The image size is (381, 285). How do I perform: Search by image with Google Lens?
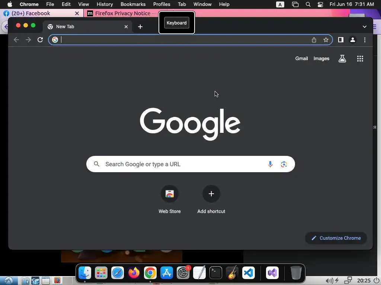click(x=284, y=164)
